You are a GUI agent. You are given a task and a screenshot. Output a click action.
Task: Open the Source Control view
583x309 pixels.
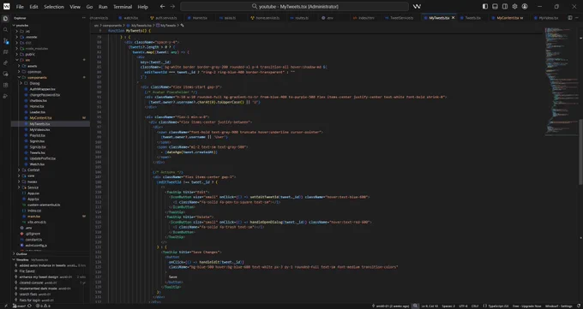5,41
